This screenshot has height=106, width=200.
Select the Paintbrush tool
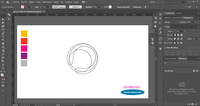point(3,33)
